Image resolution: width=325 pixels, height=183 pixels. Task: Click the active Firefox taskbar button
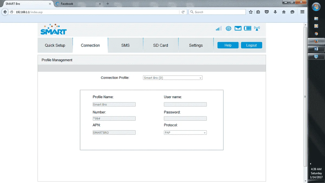tap(316, 41)
